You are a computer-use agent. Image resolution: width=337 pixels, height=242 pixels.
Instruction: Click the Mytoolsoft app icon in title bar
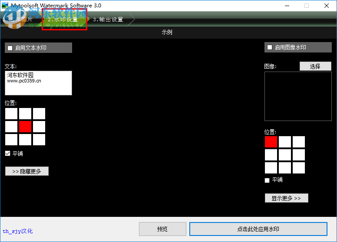pos(5,5)
